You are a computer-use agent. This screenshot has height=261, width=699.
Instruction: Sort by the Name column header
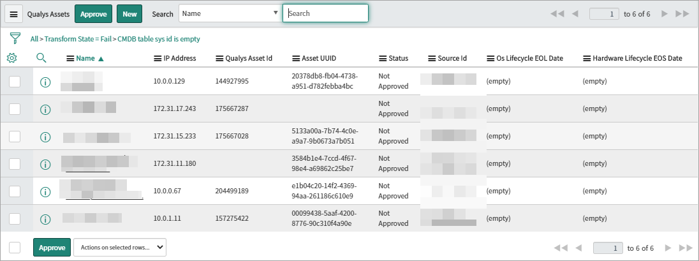pos(85,59)
